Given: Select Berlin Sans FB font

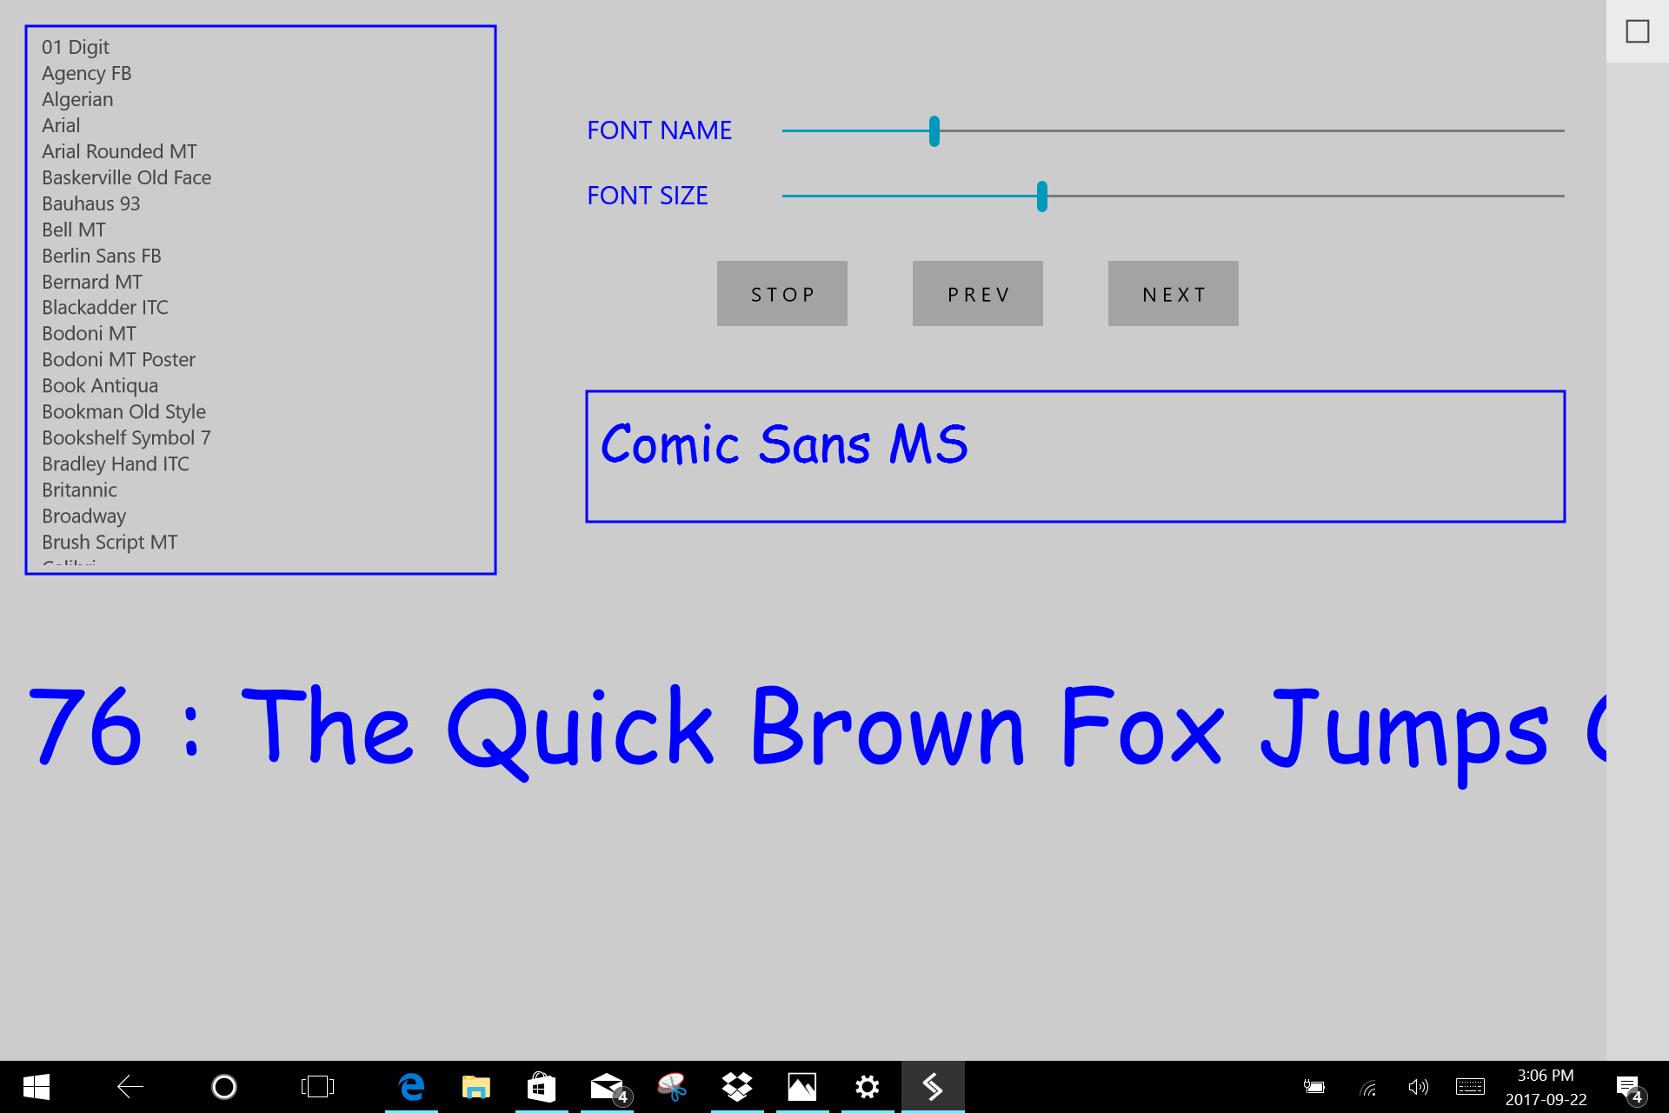Looking at the screenshot, I should tap(102, 256).
